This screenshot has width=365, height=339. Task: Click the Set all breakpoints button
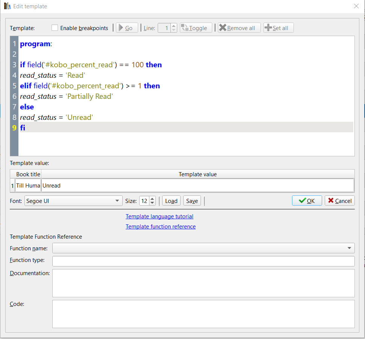[278, 28]
